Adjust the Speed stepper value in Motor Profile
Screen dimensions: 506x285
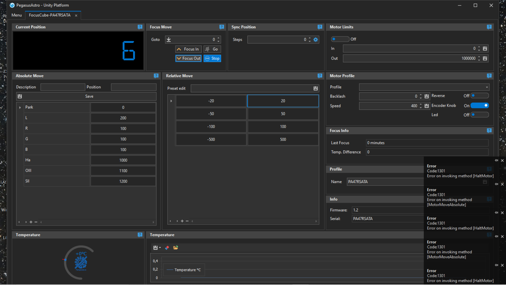420,106
